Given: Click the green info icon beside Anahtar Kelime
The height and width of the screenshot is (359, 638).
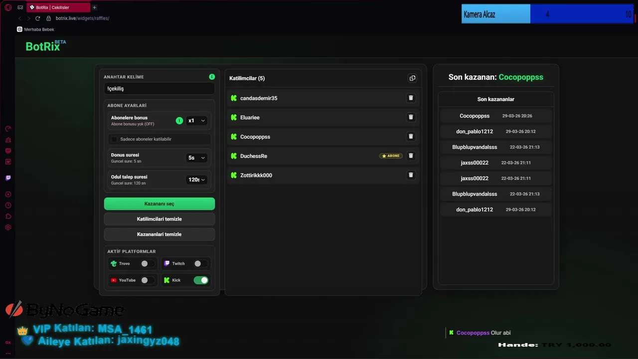Looking at the screenshot, I should click(212, 77).
